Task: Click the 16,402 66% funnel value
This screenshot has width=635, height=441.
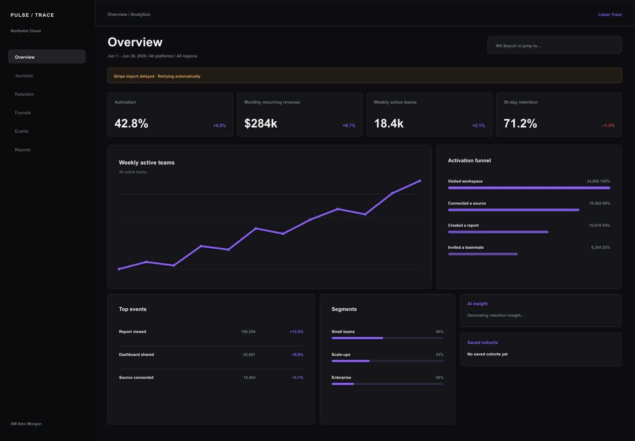Action: [600, 203]
